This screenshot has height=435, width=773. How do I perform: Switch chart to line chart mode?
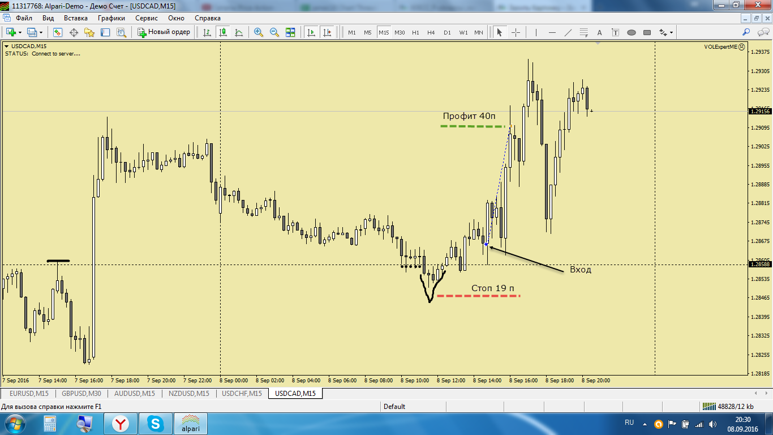tap(239, 32)
